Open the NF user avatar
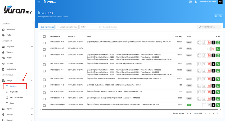 click(x=220, y=2)
